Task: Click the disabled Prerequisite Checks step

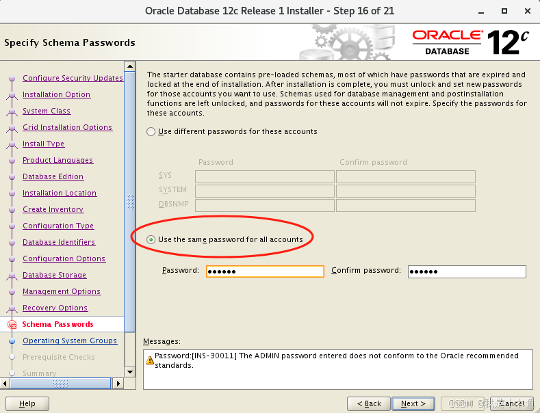Action: point(59,357)
